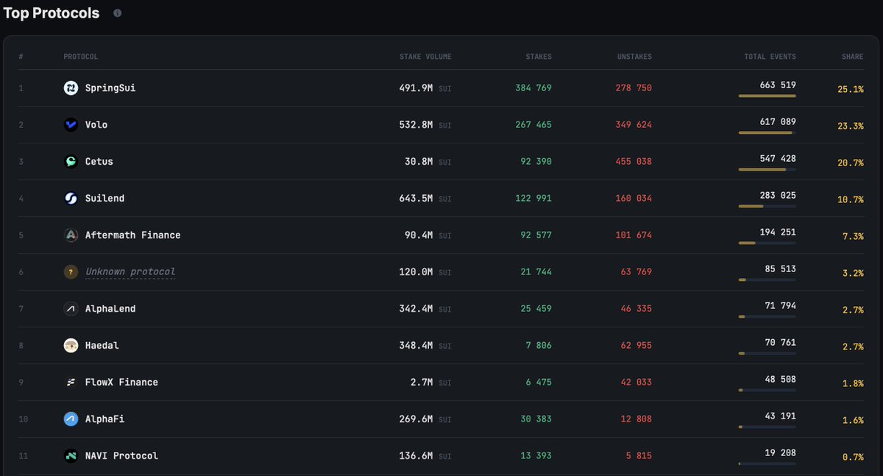Select the 20.7% share value
The height and width of the screenshot is (476, 883).
point(851,163)
